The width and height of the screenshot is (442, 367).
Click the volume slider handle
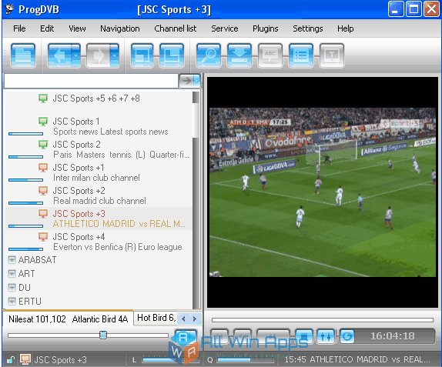103,335
